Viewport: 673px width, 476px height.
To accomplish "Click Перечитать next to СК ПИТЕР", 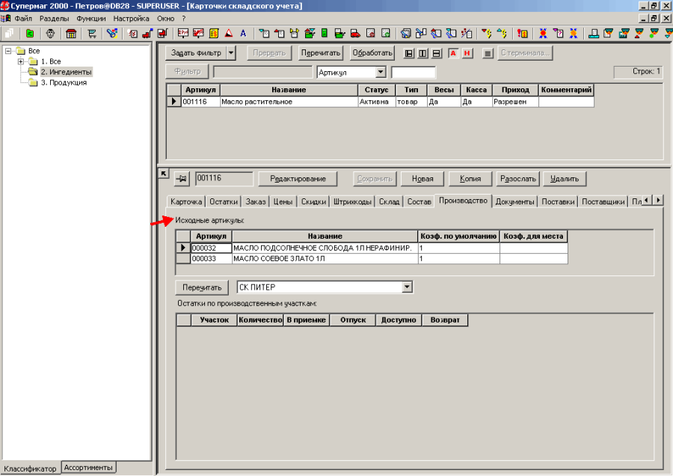I will pyautogui.click(x=202, y=287).
